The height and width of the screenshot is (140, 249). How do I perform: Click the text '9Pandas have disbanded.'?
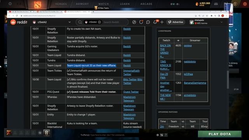[81, 97]
